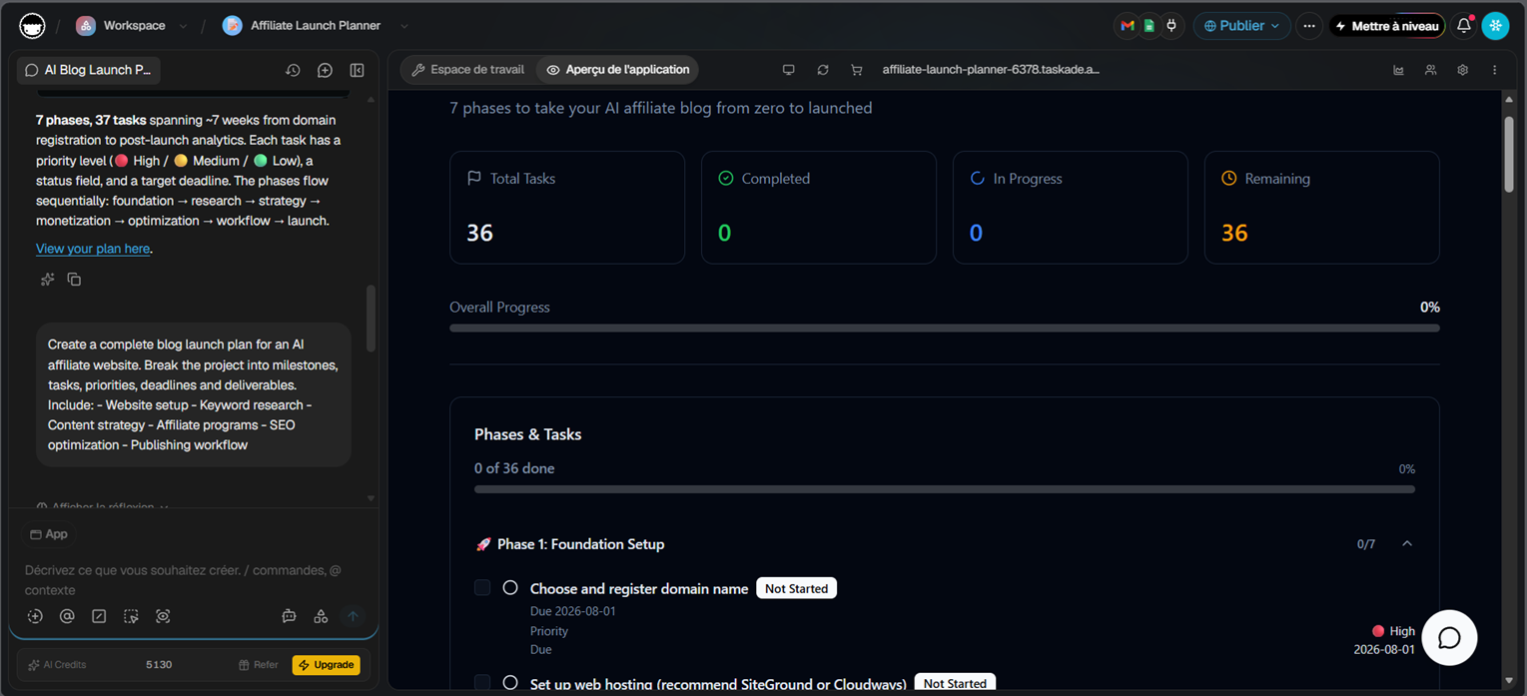
Task: Open the Workspace dropdown chevron
Action: (183, 26)
